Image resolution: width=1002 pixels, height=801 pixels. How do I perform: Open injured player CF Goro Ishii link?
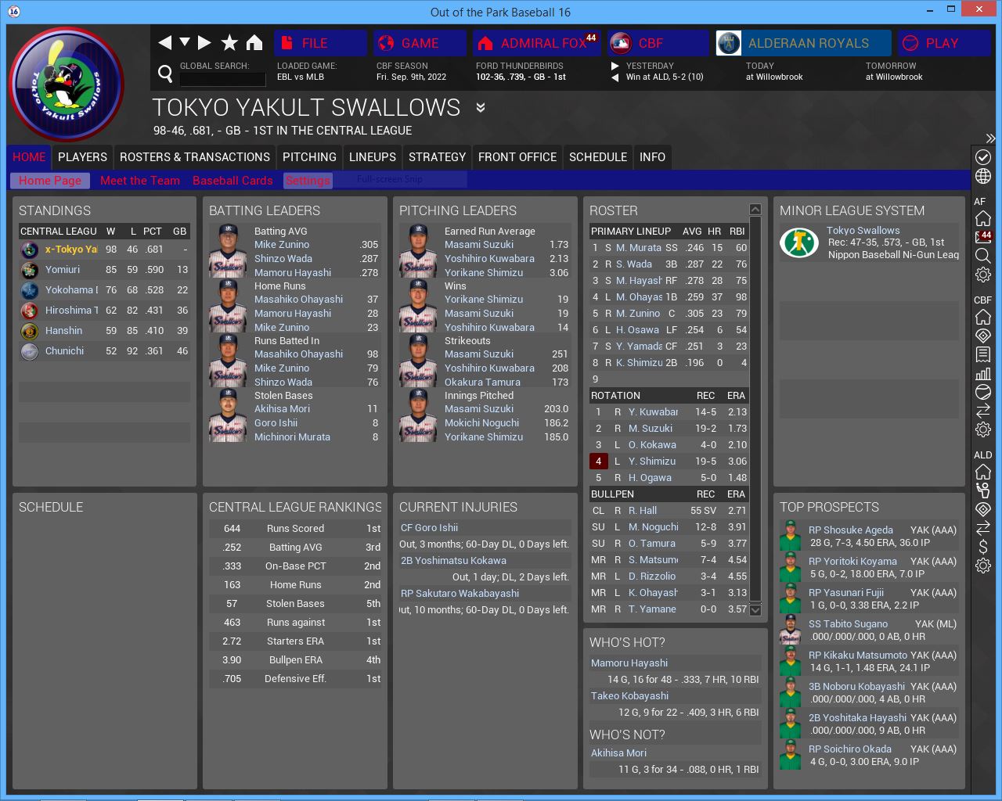[x=430, y=528]
